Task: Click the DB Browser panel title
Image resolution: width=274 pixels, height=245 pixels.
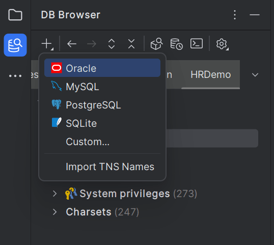Action: [70, 15]
